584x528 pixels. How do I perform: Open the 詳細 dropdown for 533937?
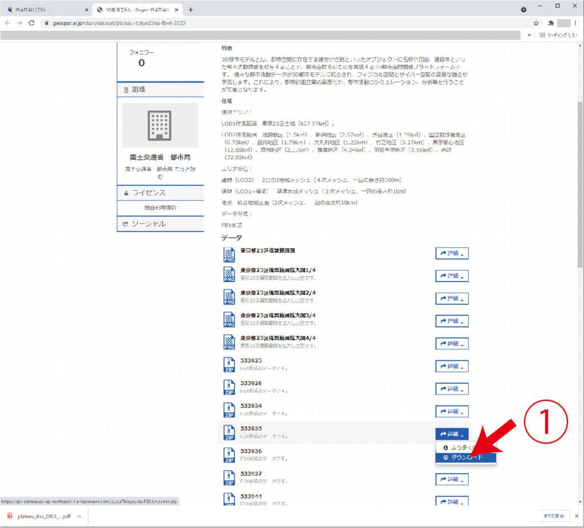(452, 479)
